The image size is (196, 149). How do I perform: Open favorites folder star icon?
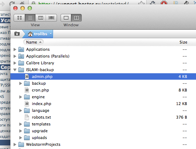(x=17, y=34)
